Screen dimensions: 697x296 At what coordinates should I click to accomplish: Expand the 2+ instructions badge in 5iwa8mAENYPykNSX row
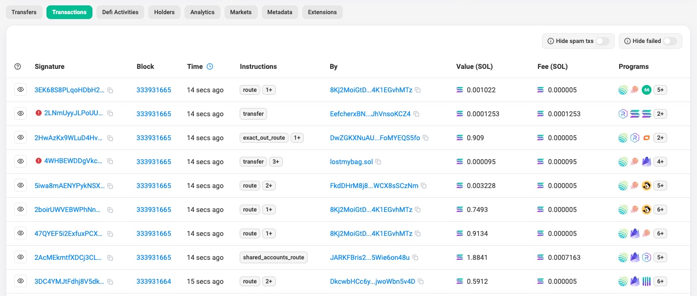point(269,186)
